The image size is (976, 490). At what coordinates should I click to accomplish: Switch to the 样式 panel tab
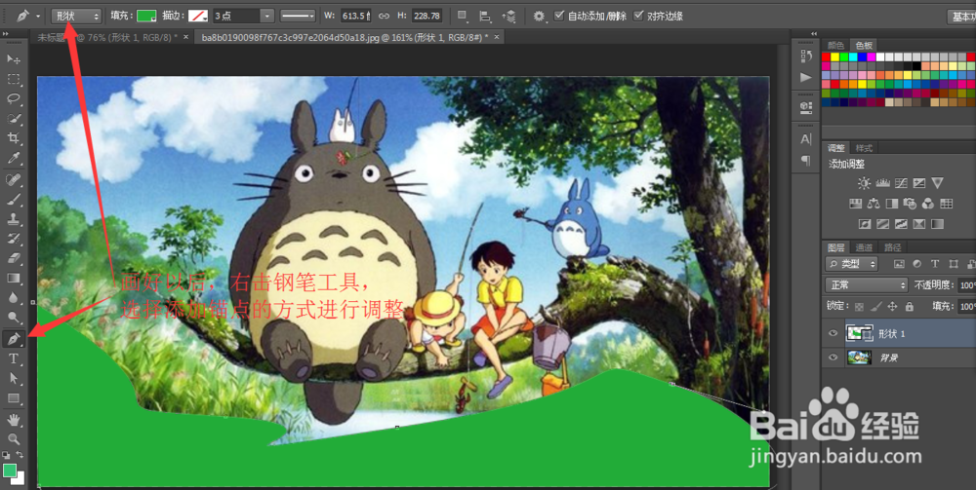[864, 148]
